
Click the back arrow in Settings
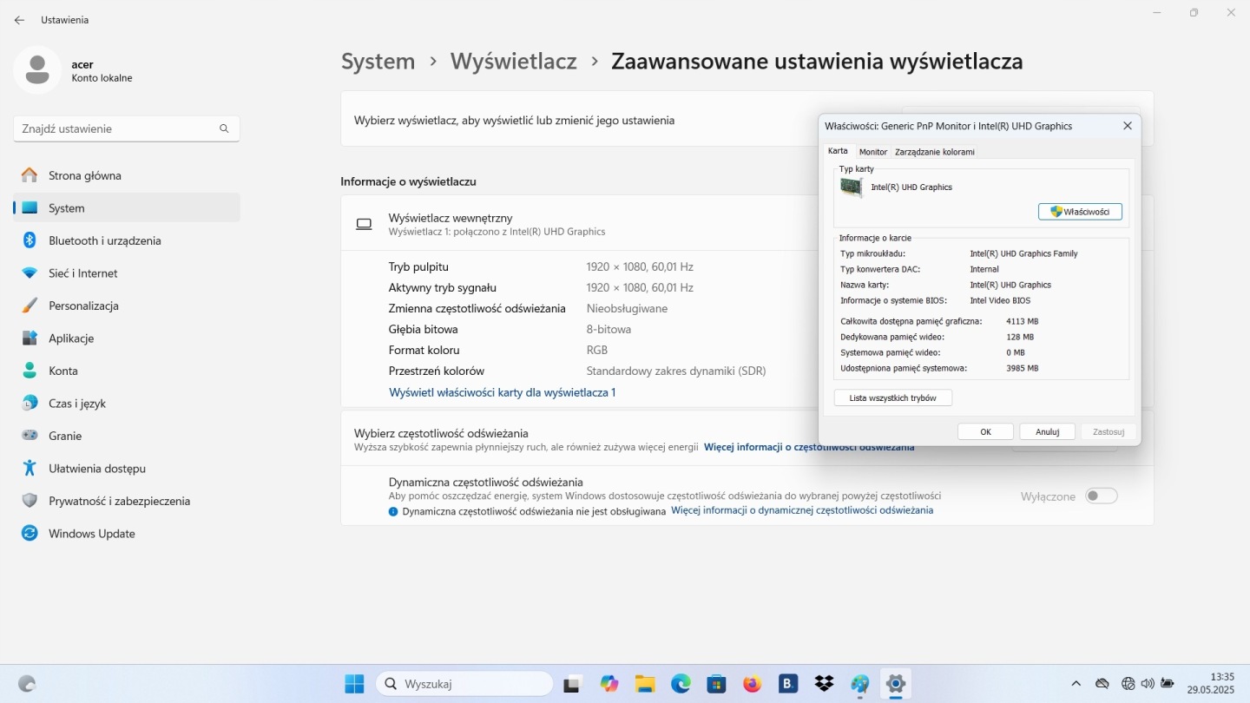[19, 20]
